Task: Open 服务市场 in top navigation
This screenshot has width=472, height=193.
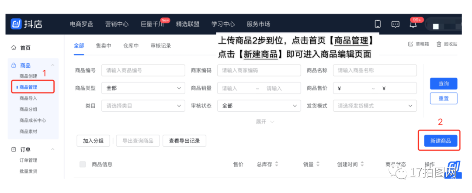Action: coord(258,24)
